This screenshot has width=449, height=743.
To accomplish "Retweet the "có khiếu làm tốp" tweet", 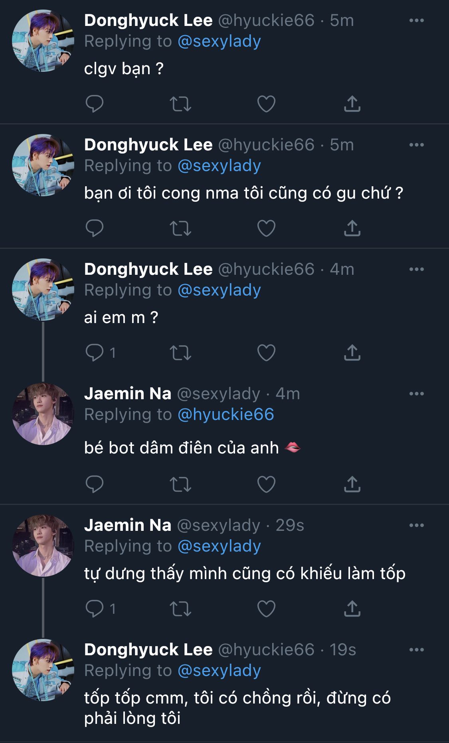I will pyautogui.click(x=180, y=609).
